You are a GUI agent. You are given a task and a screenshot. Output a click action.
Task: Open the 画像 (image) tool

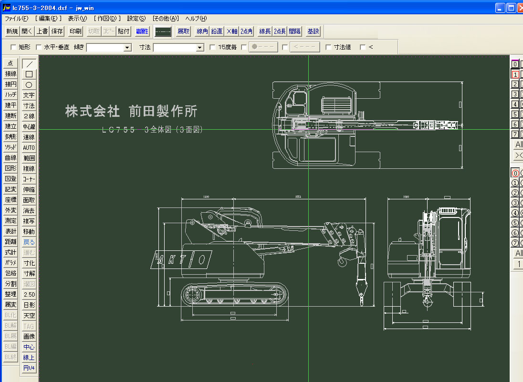coord(28,336)
